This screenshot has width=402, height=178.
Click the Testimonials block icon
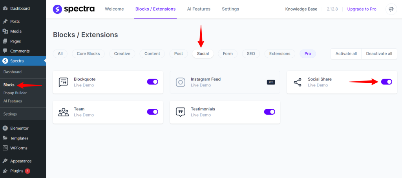180,112
